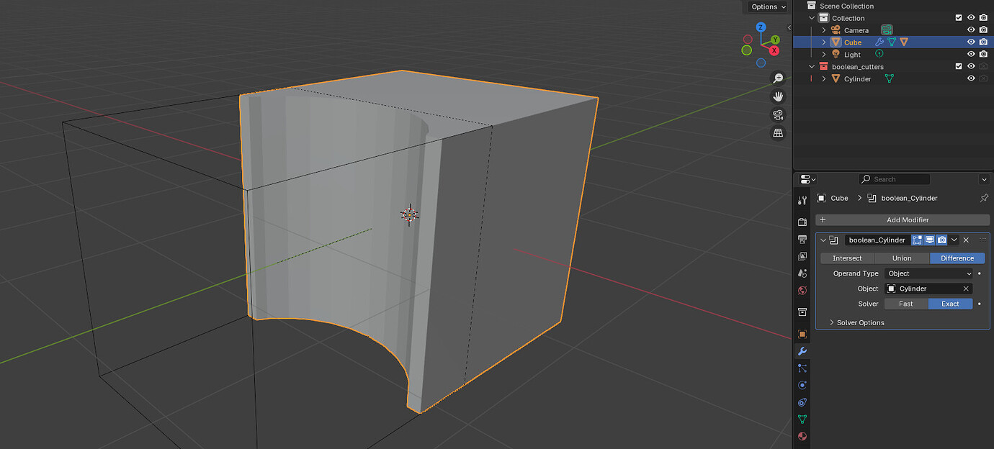Image resolution: width=994 pixels, height=449 pixels.
Task: Open the Operand Type dropdown
Action: coord(929,273)
